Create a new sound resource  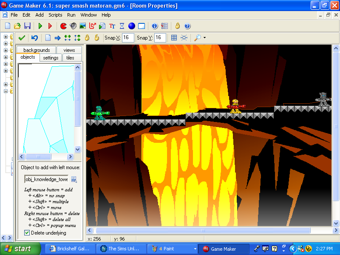tap(73, 26)
